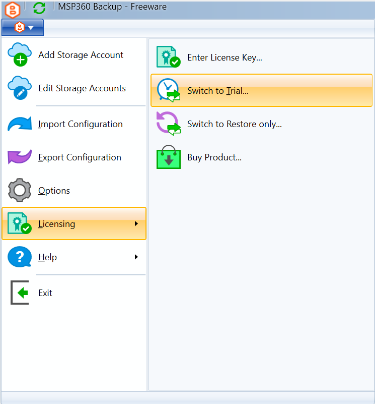Select the pencil cloud Edit Storage Accounts icon
The height and width of the screenshot is (404, 375).
[x=19, y=88]
